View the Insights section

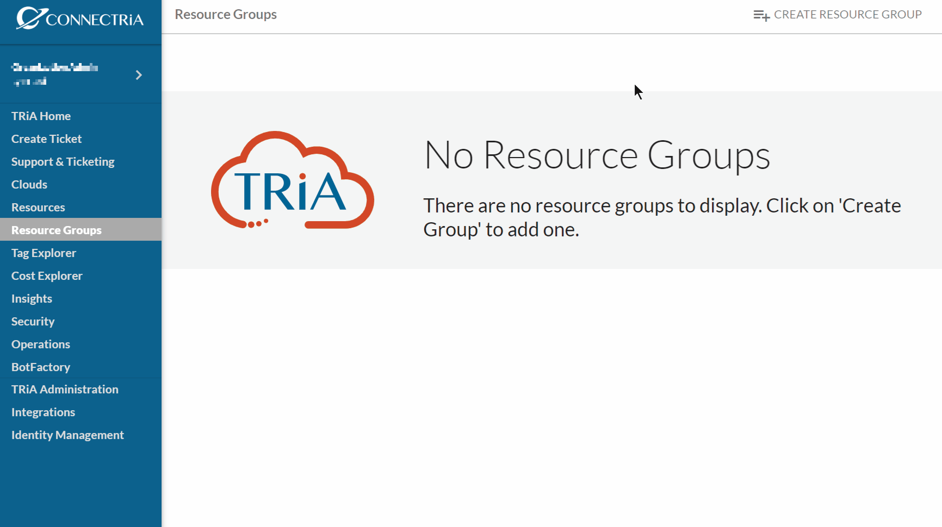[80, 298]
